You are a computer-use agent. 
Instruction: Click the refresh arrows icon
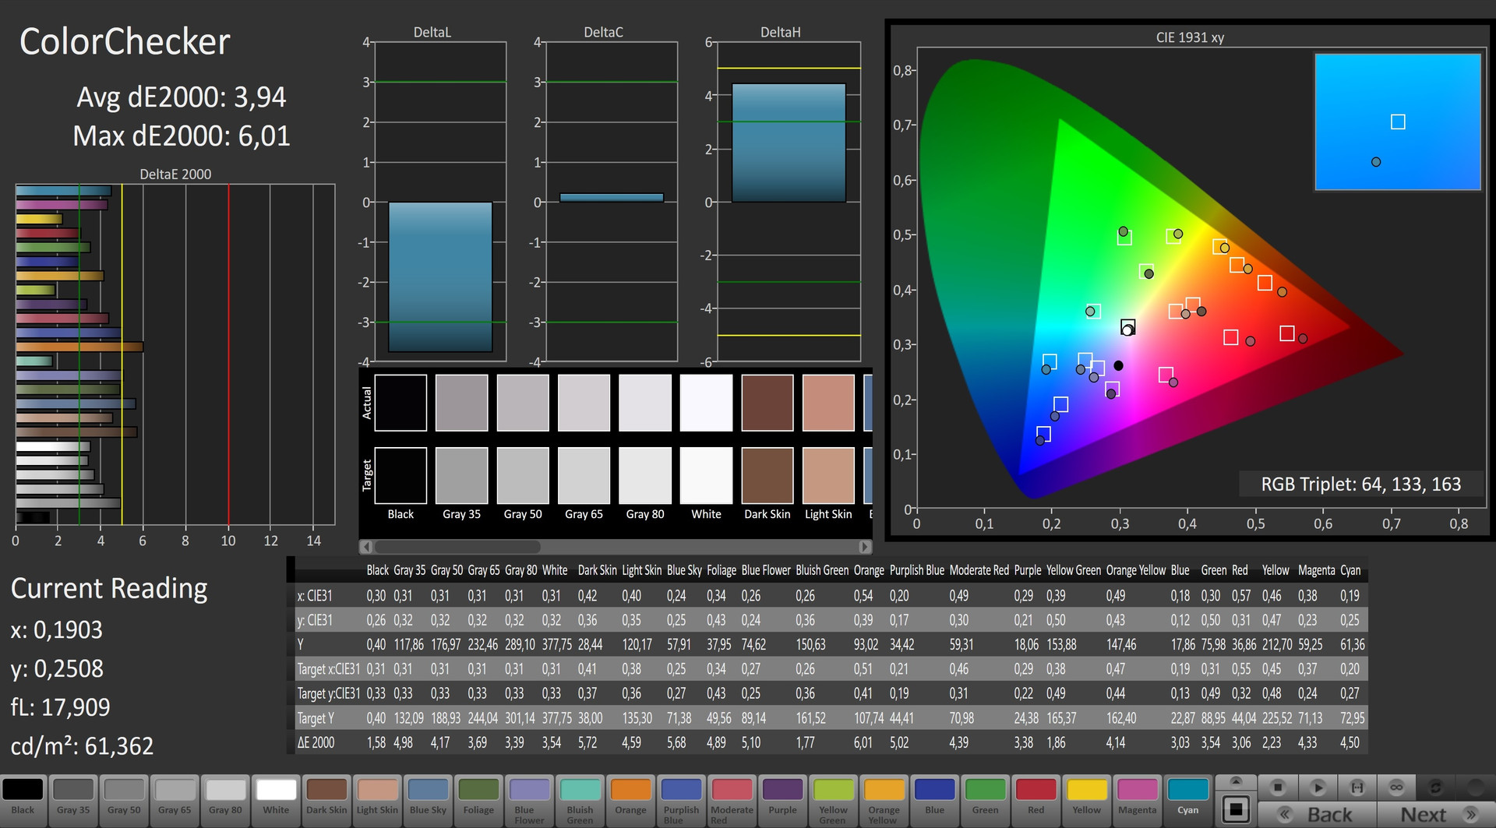(x=1435, y=787)
